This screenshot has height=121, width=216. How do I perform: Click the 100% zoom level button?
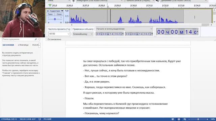[213, 119]
